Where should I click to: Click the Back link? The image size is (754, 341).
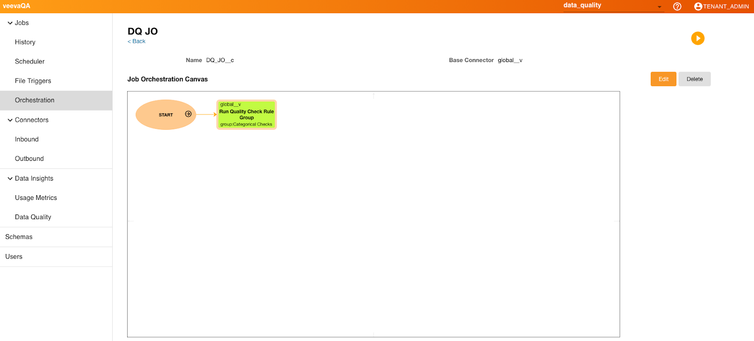click(137, 41)
